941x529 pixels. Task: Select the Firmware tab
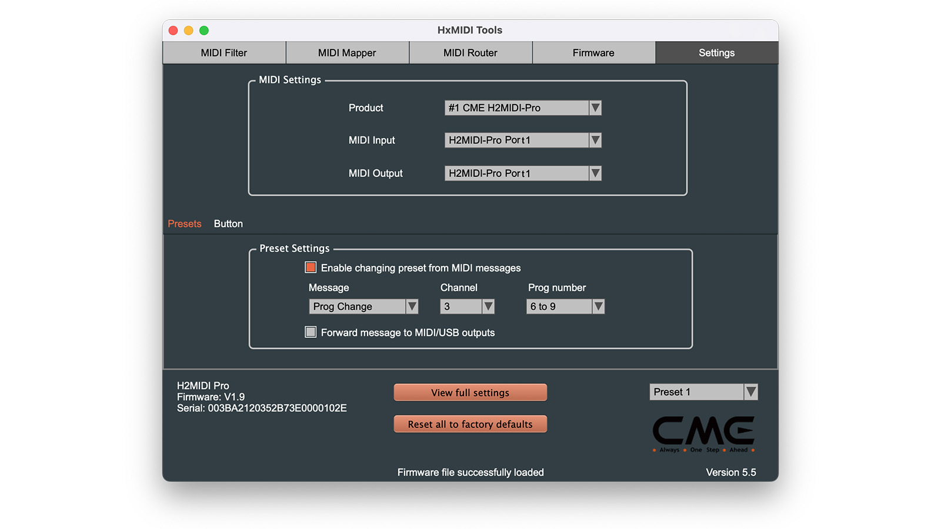pos(593,53)
